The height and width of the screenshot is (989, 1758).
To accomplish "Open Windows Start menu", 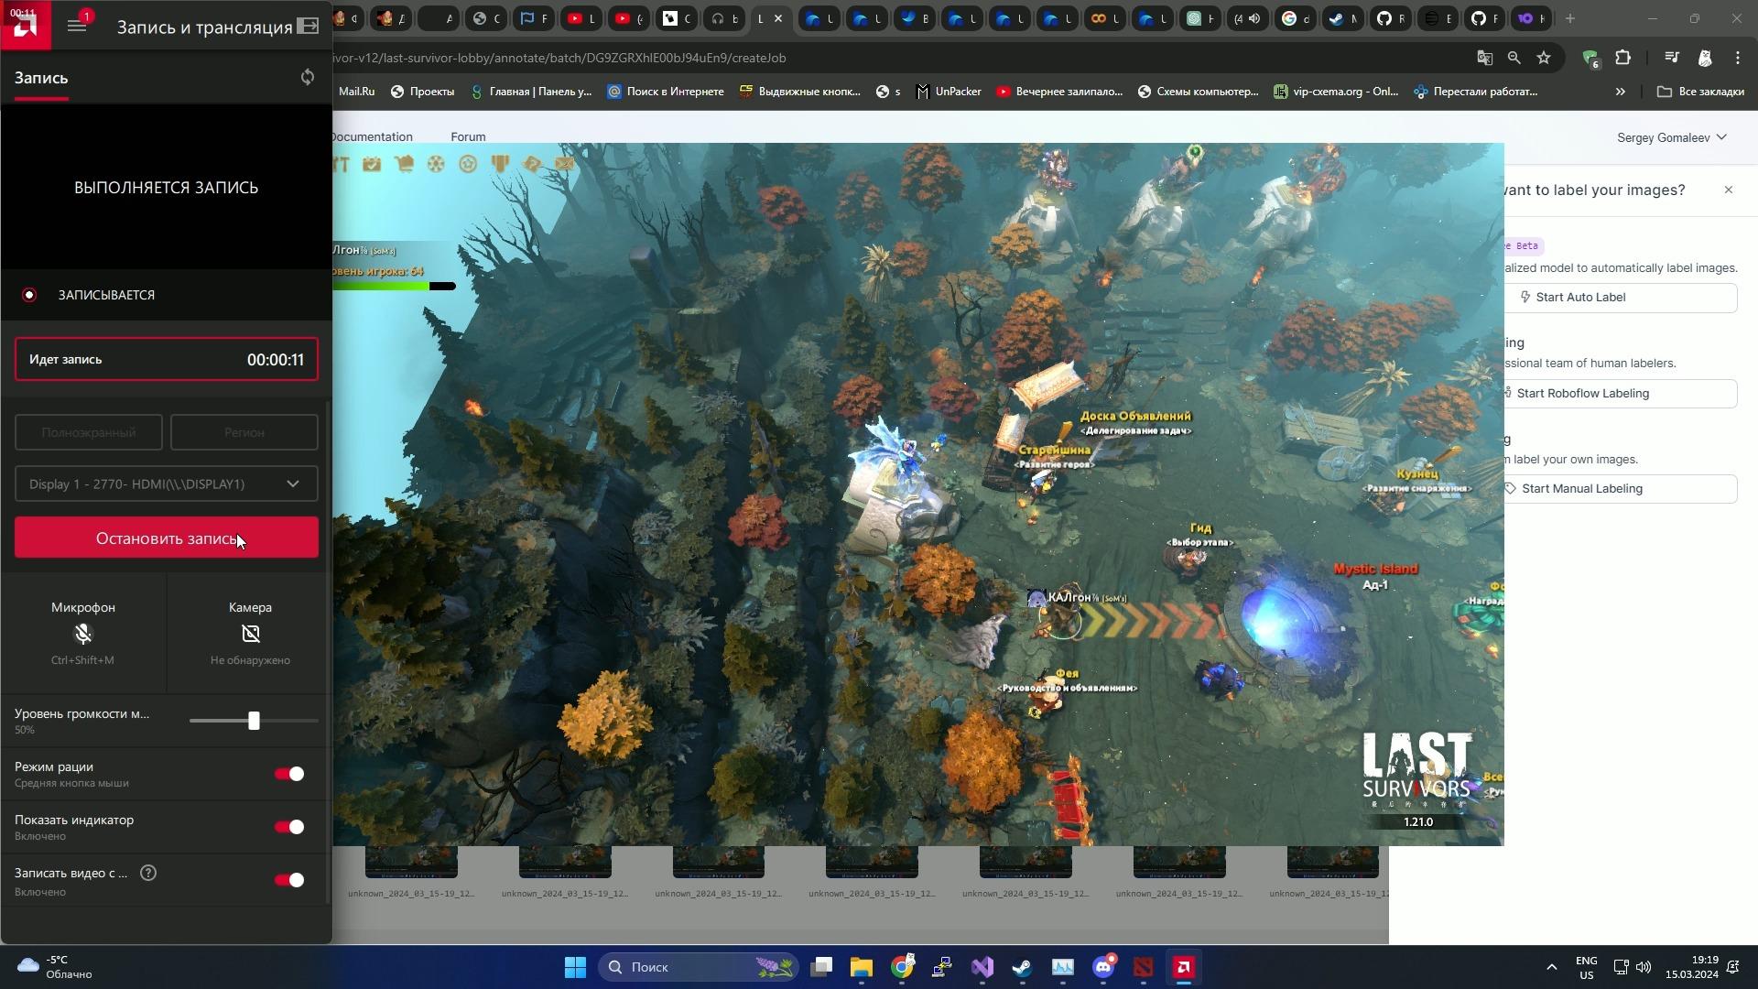I will pos(575,967).
